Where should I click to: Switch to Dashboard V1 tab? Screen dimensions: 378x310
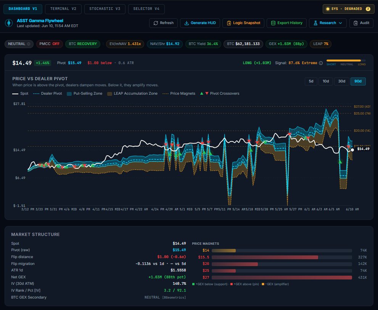(23, 9)
